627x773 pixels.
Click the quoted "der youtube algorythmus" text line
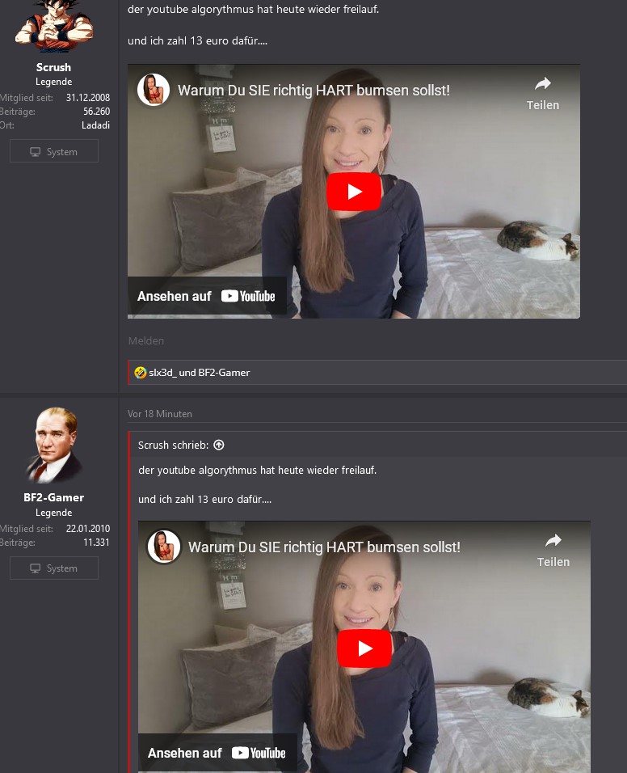pyautogui.click(x=258, y=471)
